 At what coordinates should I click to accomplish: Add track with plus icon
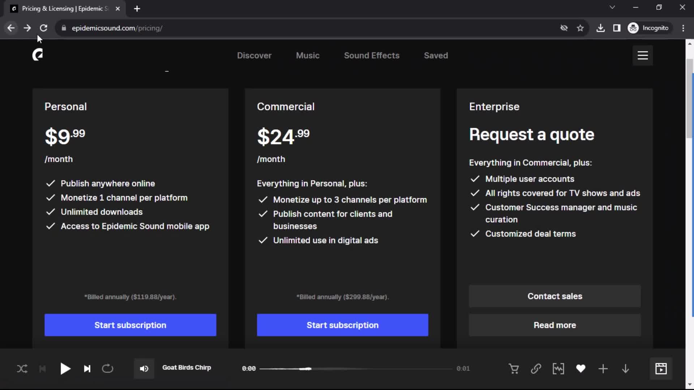click(603, 369)
